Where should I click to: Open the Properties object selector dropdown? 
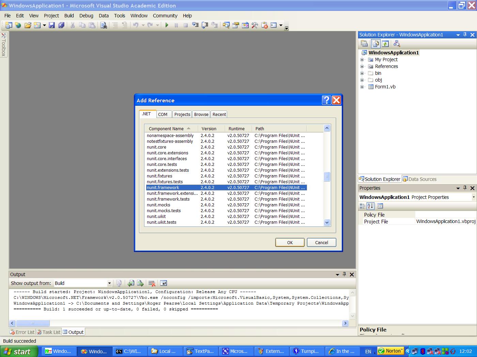click(x=473, y=197)
